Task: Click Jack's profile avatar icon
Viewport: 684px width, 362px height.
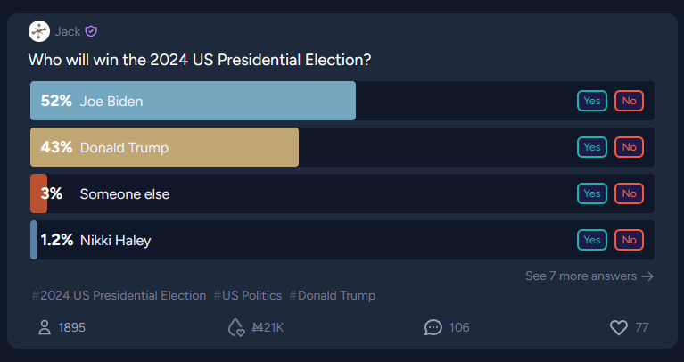Action: coord(39,31)
